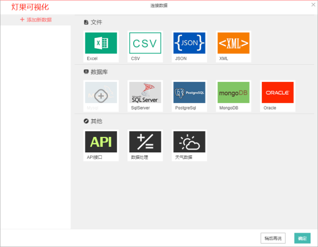
Task: Select the 数据处理 calculation tile
Action: click(145, 146)
